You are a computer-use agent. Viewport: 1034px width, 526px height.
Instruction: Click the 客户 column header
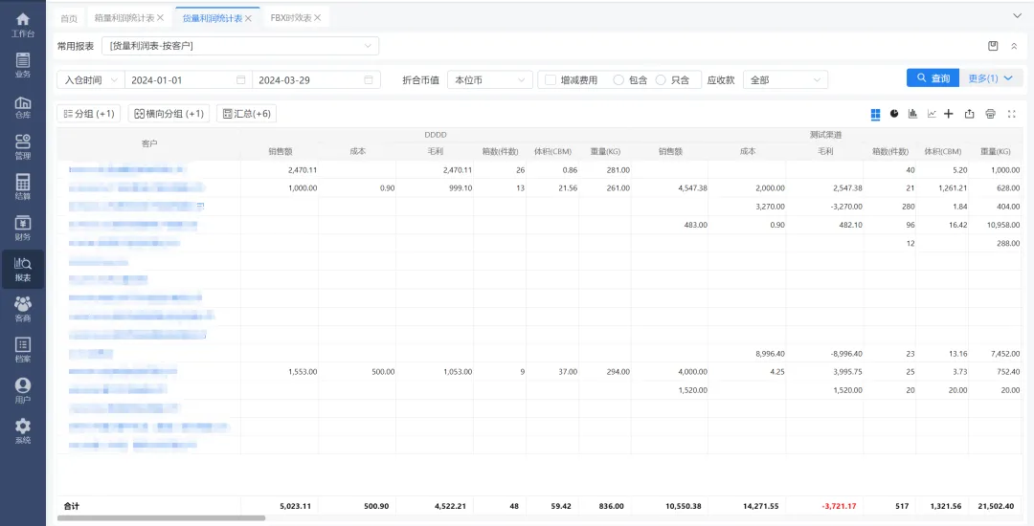[x=149, y=142]
